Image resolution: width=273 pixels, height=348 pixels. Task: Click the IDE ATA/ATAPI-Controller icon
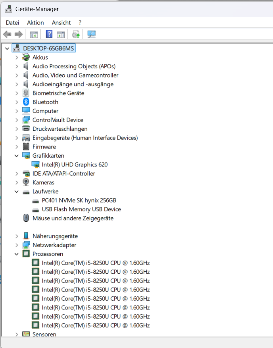point(26,173)
